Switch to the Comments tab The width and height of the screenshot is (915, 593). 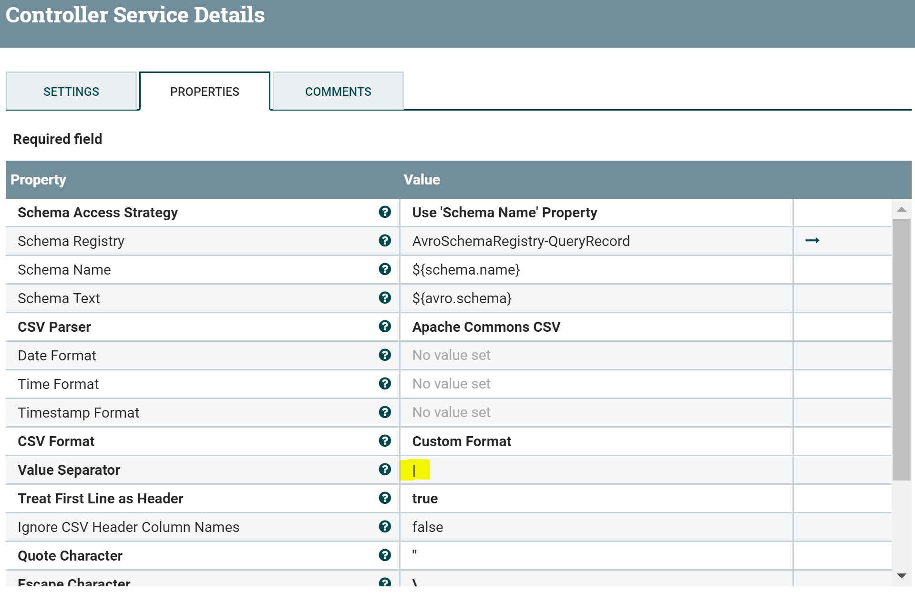(x=338, y=92)
